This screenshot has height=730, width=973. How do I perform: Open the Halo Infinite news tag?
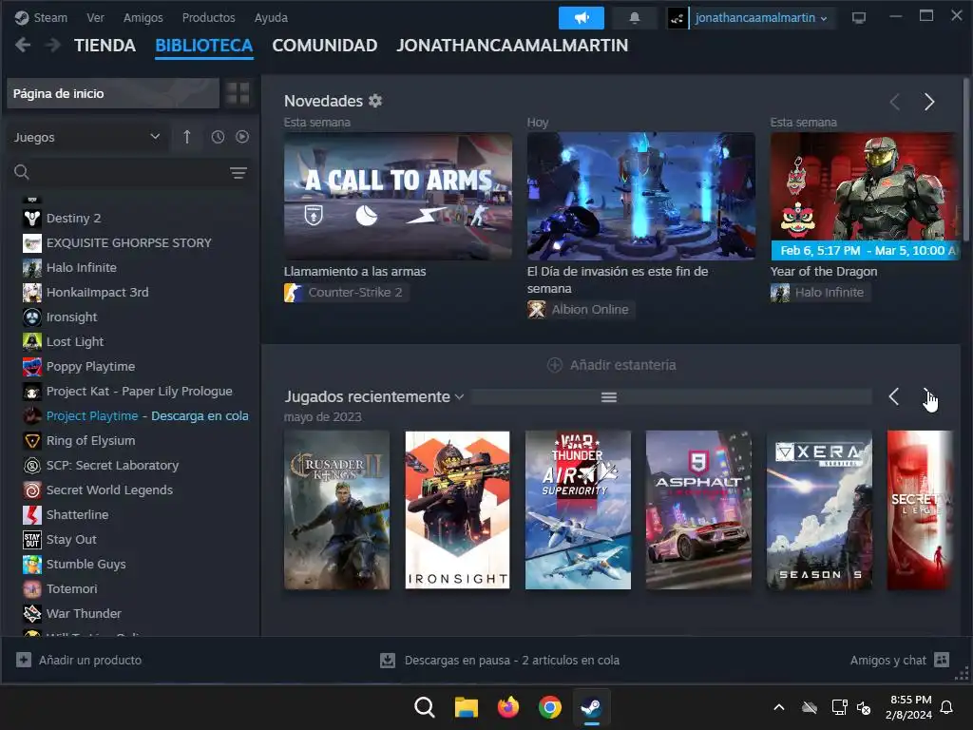819,293
